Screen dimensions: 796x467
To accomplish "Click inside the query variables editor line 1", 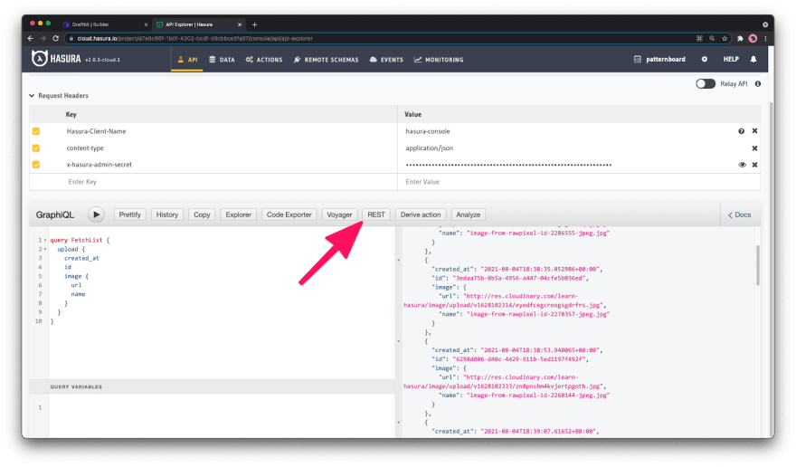I will click(222, 407).
